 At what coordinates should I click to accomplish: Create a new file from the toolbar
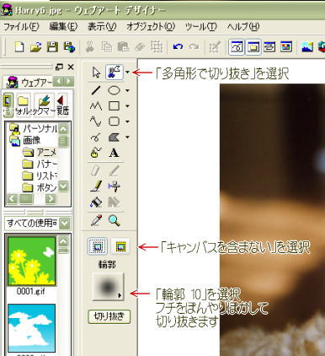19,46
